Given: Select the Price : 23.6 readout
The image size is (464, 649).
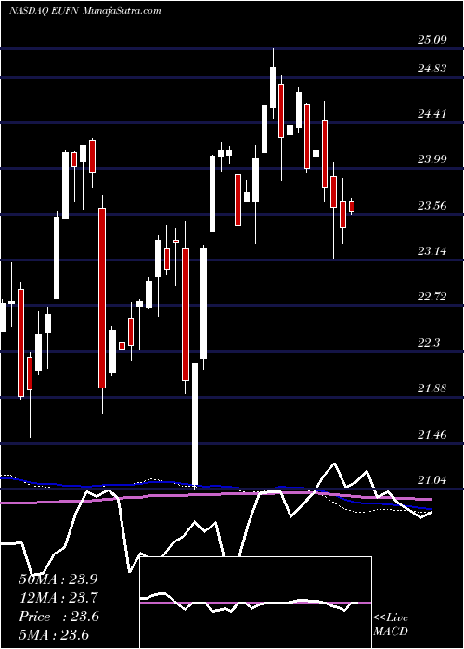Looking at the screenshot, I should click(x=58, y=617).
